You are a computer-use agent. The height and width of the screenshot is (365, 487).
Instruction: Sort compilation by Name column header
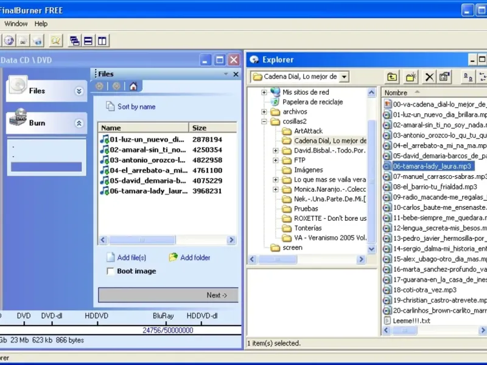(144, 128)
